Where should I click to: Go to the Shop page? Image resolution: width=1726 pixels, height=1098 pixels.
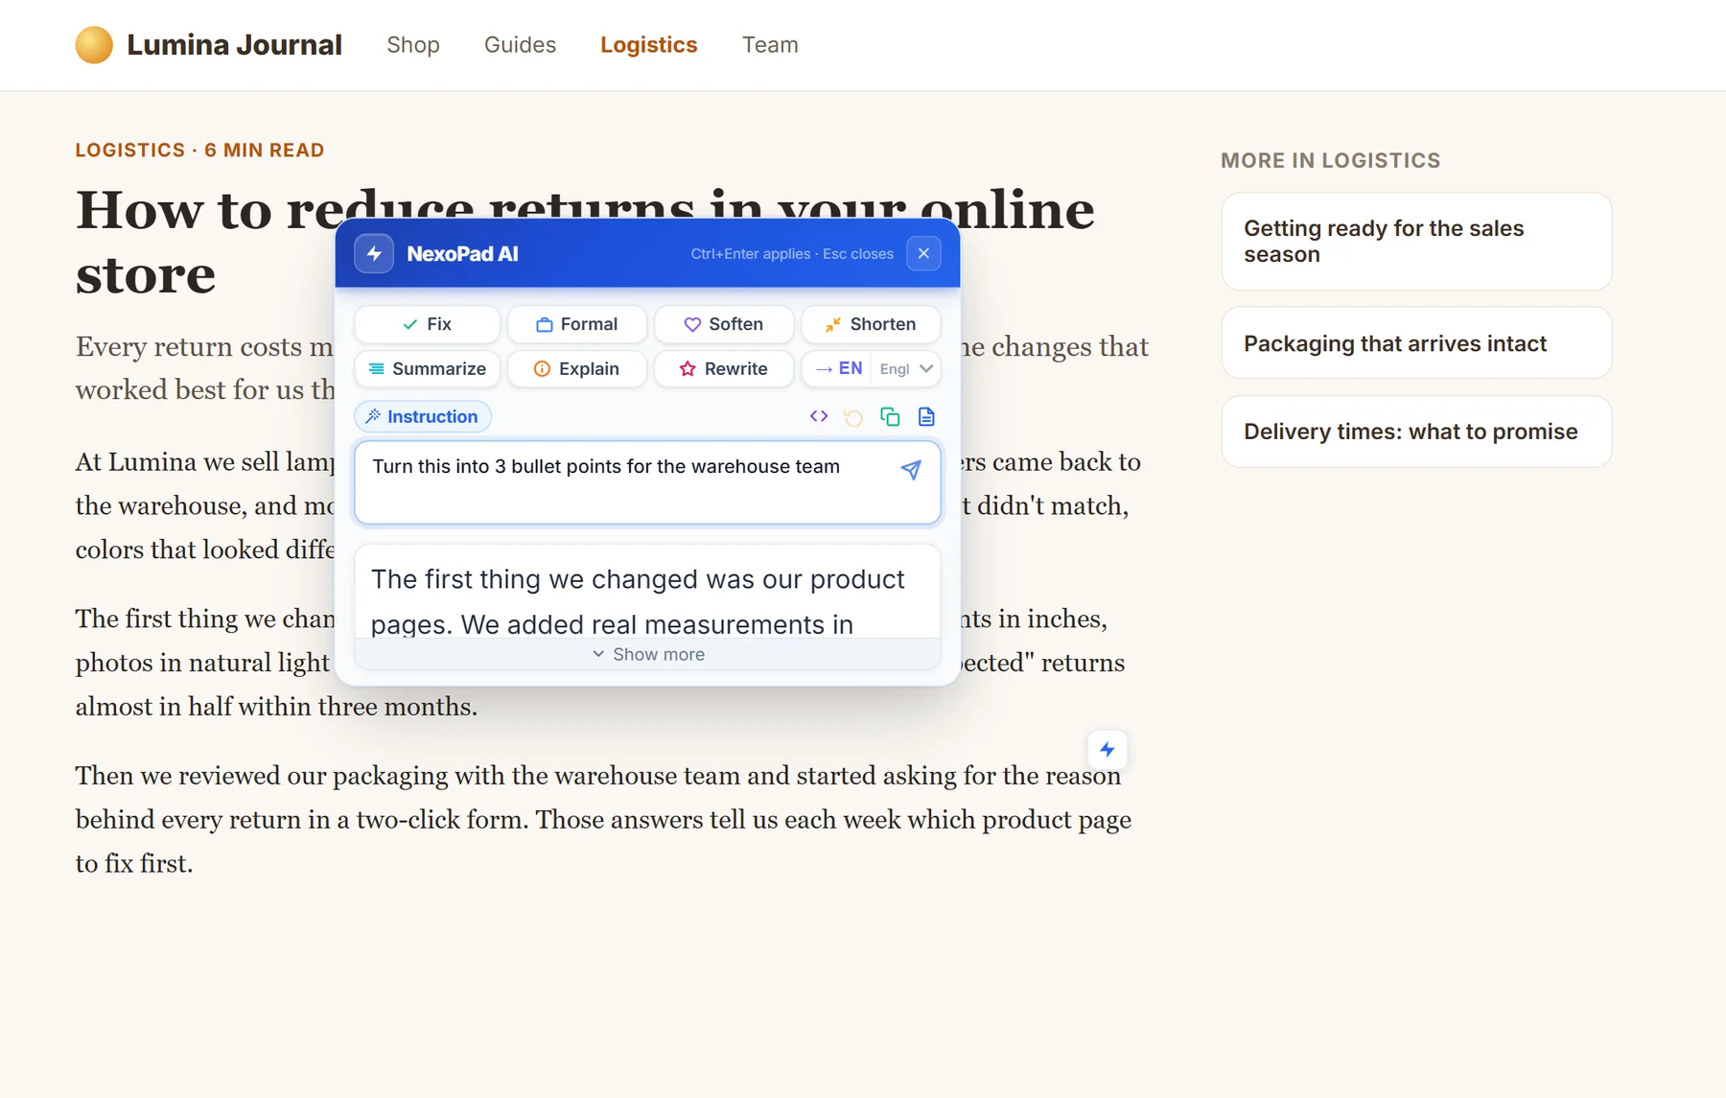tap(413, 45)
